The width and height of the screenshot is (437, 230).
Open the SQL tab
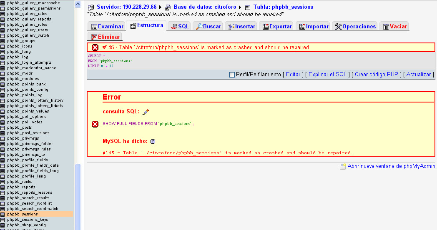click(180, 26)
